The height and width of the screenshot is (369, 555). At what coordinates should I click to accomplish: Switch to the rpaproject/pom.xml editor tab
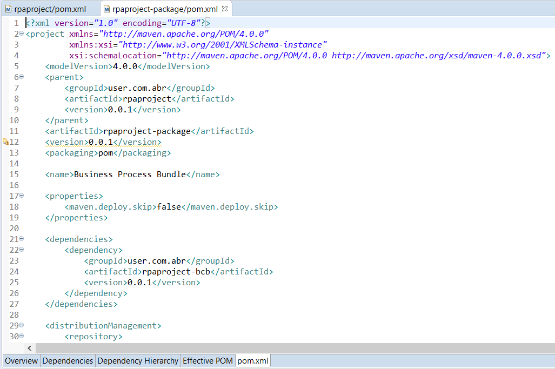[x=45, y=9]
